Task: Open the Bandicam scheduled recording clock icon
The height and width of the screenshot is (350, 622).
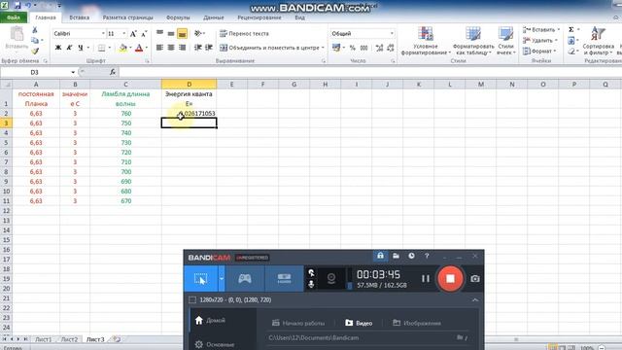Action: pyautogui.click(x=411, y=256)
